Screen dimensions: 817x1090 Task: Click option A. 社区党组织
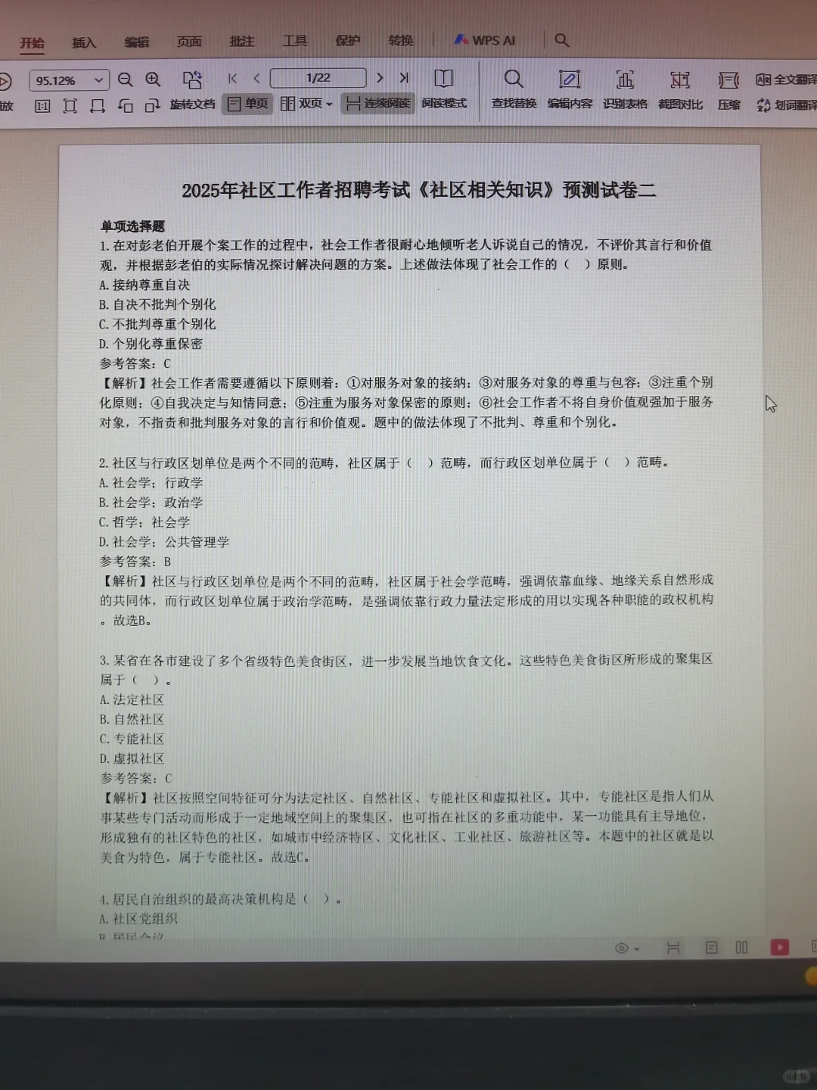[138, 919]
